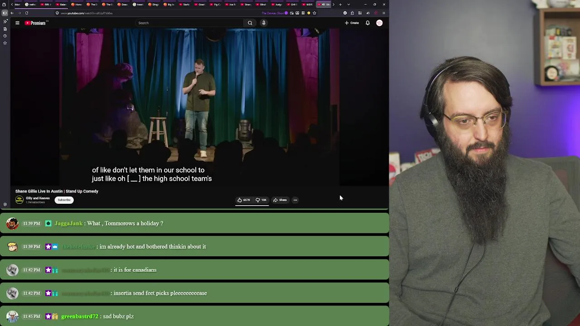Go to the YouTube Premium home logo
This screenshot has width=580, height=326.
click(x=35, y=23)
